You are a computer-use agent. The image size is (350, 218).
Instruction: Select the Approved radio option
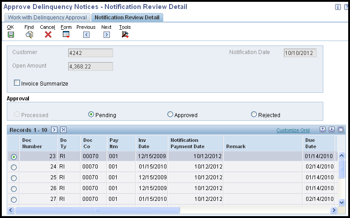tap(170, 114)
